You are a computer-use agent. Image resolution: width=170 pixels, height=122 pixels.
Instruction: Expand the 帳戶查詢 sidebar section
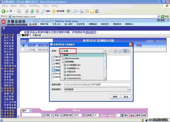tap(2, 69)
